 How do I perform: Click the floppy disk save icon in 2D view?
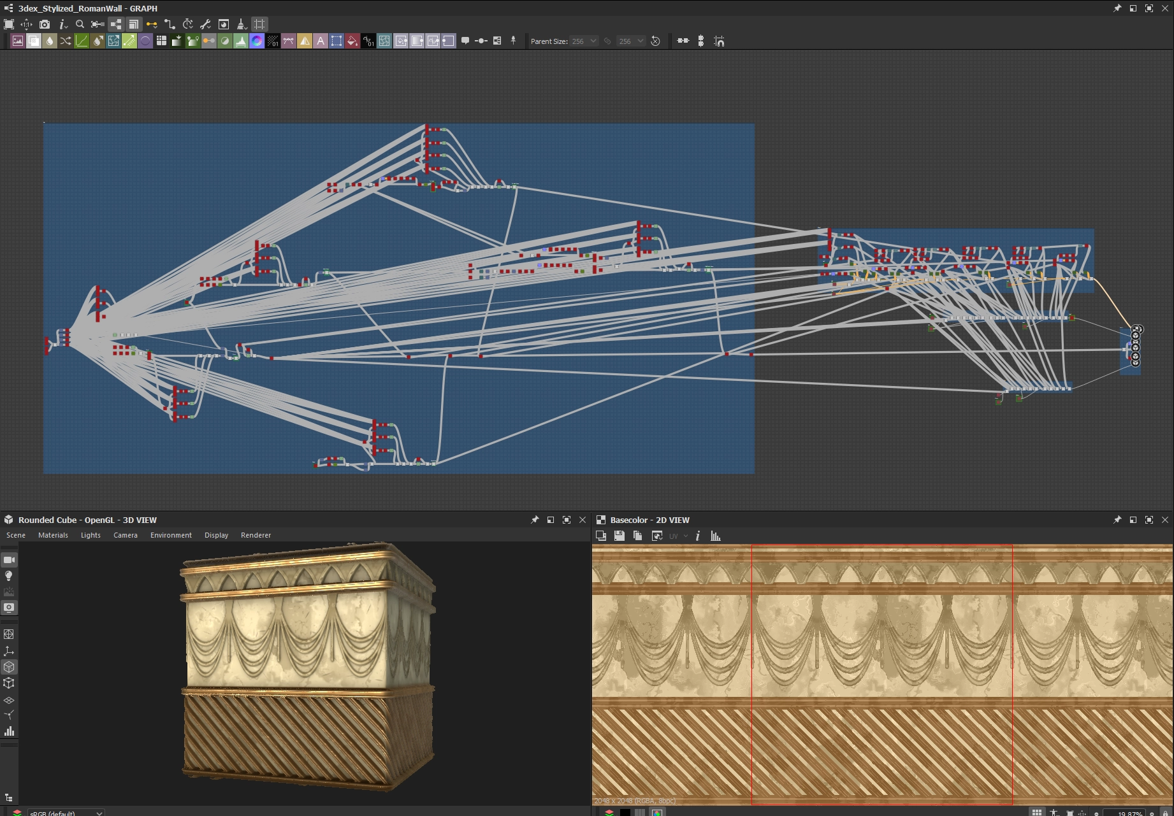[619, 536]
